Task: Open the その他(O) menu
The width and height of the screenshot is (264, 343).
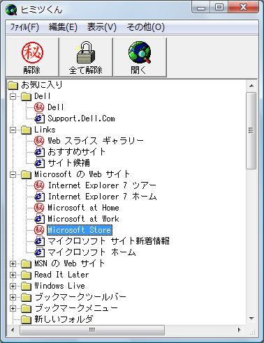Action: pyautogui.click(x=145, y=27)
